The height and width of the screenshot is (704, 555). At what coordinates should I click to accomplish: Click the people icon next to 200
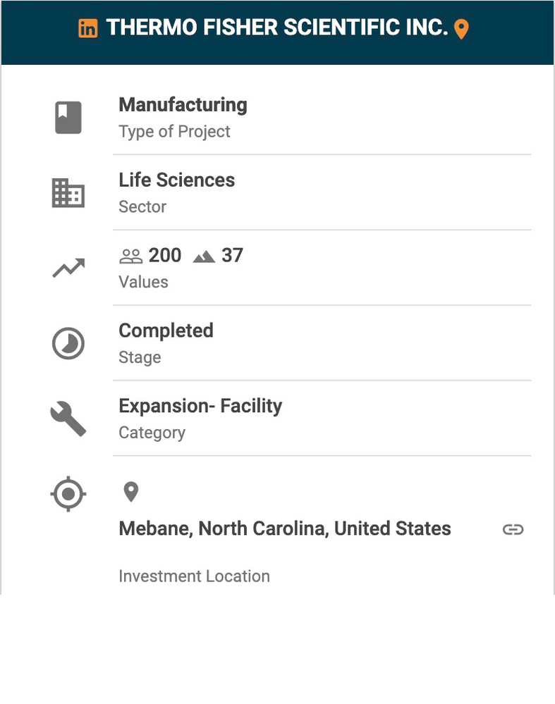click(131, 256)
